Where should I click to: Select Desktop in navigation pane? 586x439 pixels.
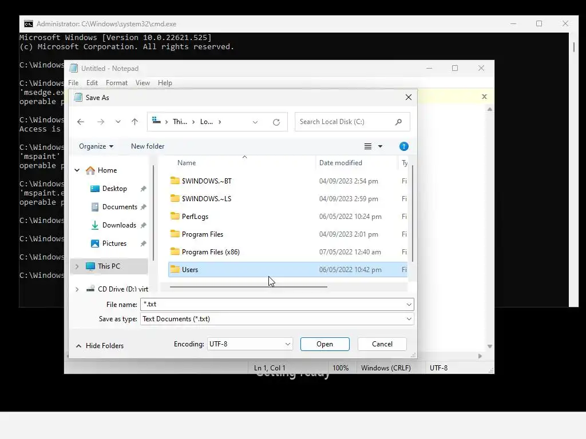[x=114, y=189]
